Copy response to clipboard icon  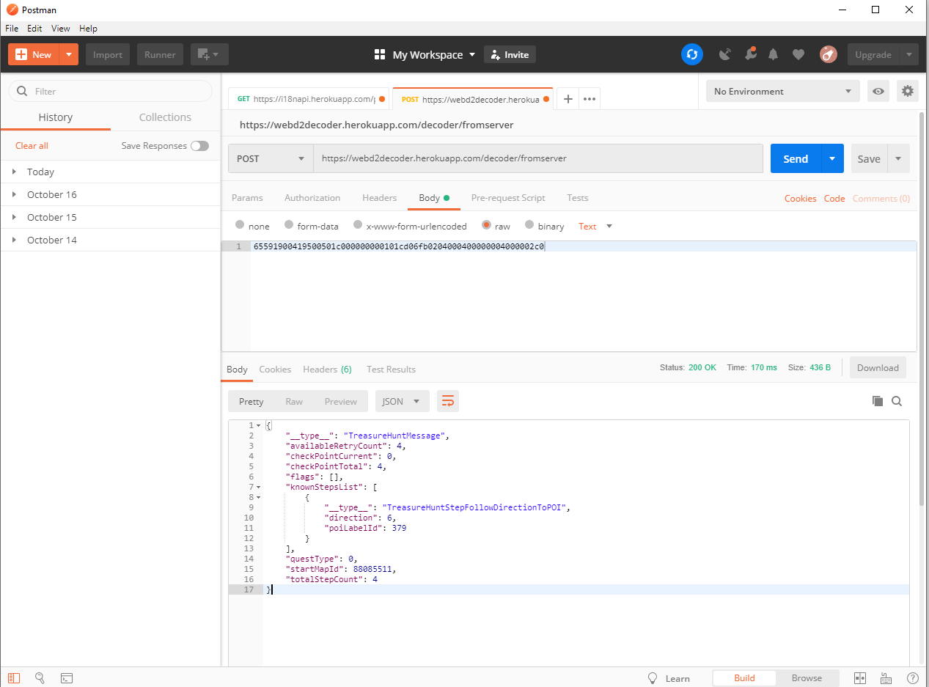(877, 401)
